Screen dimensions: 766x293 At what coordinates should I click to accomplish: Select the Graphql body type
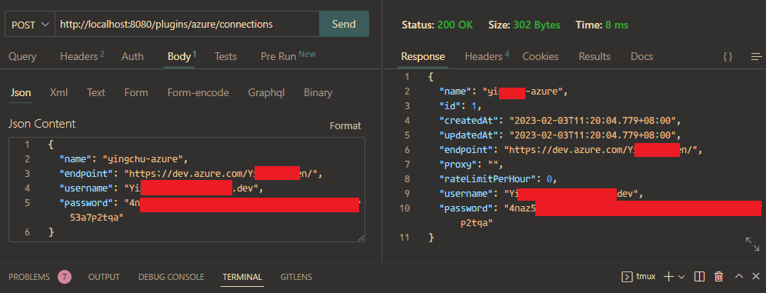(266, 93)
